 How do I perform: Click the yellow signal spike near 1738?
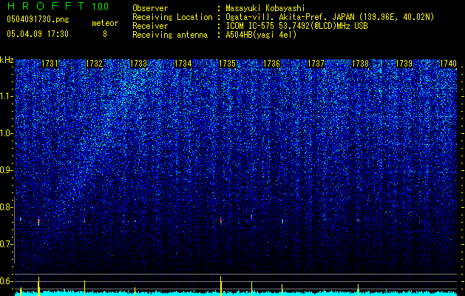point(359,290)
